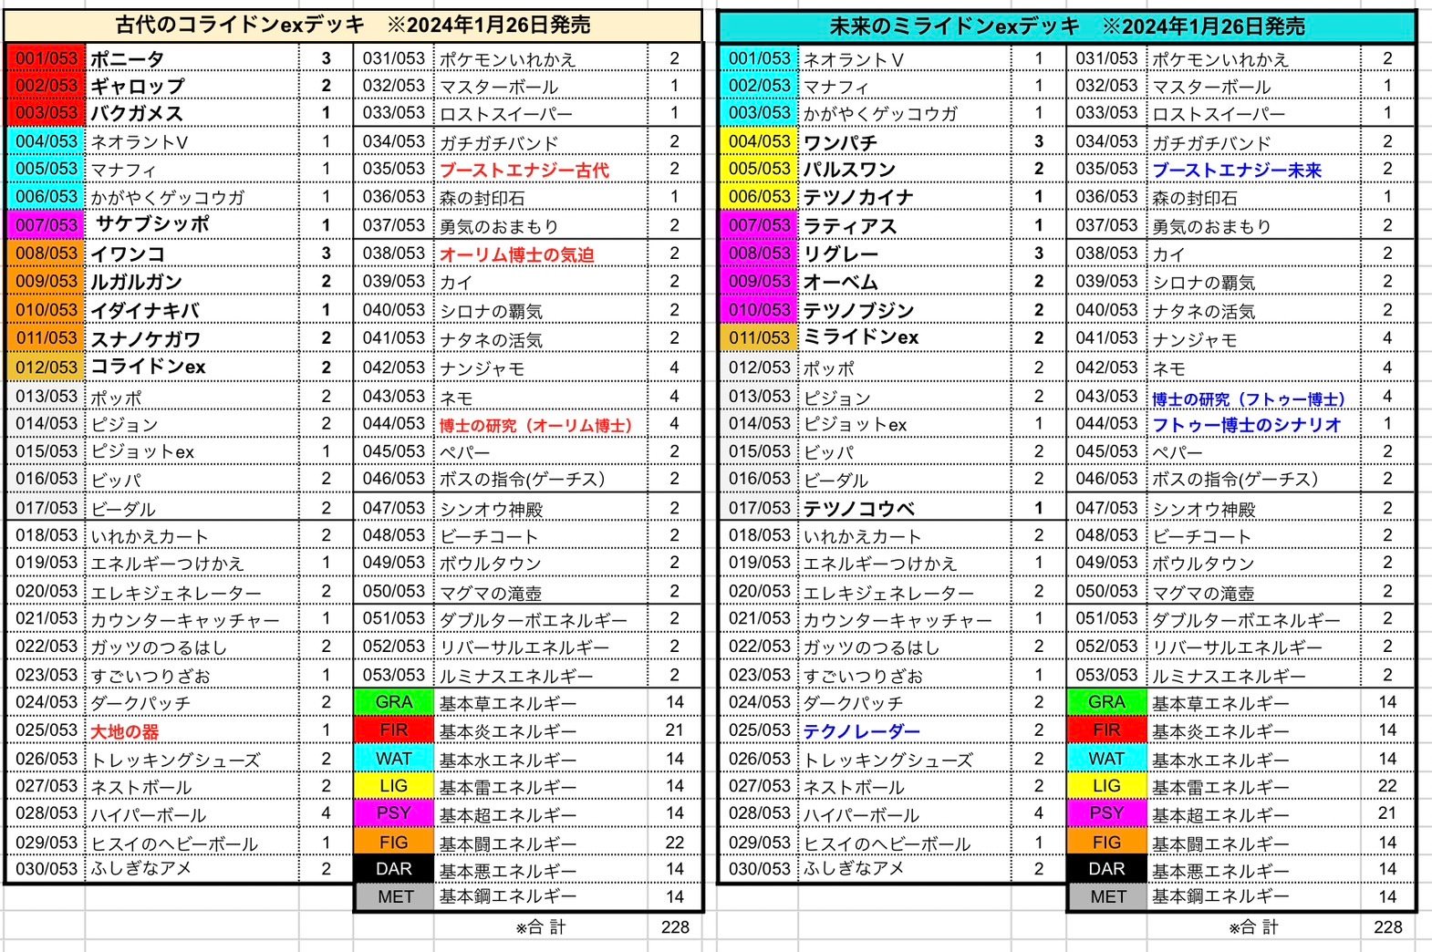Click the ミライドンex card name cell
The width and height of the screenshot is (1432, 952).
tap(905, 338)
